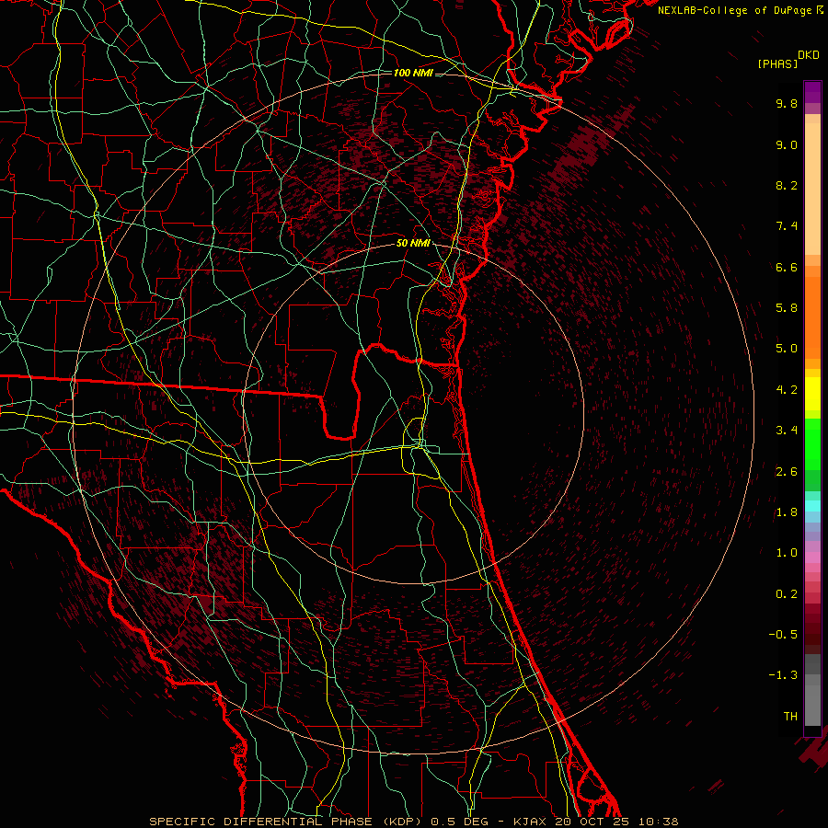Image resolution: width=828 pixels, height=828 pixels.
Task: Click the 100 NMI range ring label
Action: click(412, 73)
